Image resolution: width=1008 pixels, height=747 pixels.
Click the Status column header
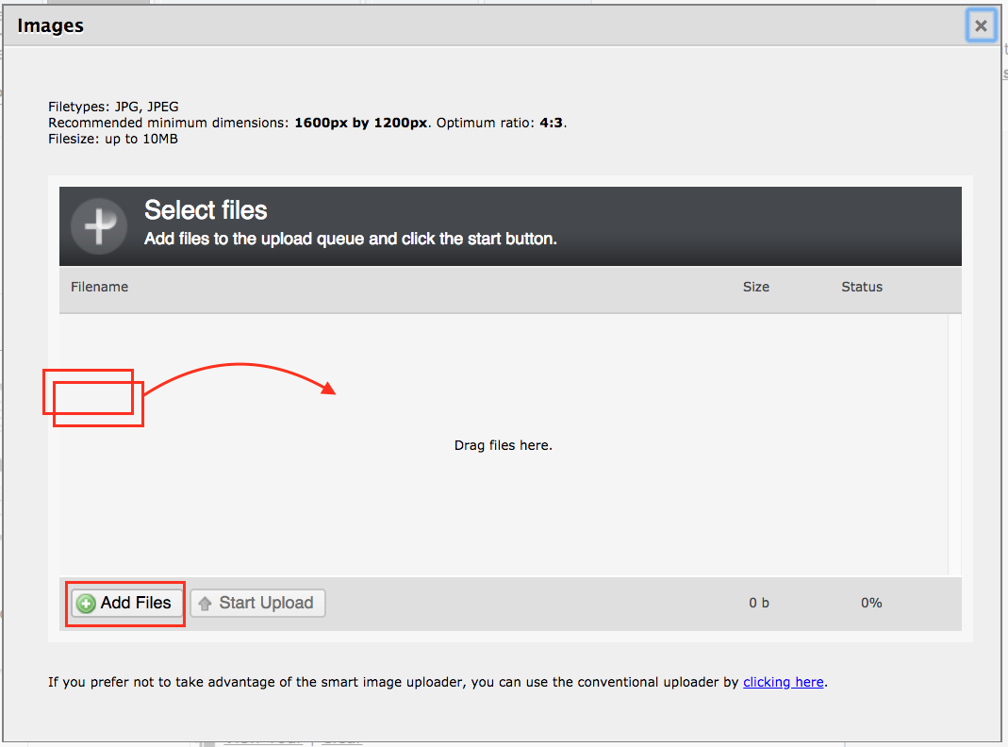point(861,287)
